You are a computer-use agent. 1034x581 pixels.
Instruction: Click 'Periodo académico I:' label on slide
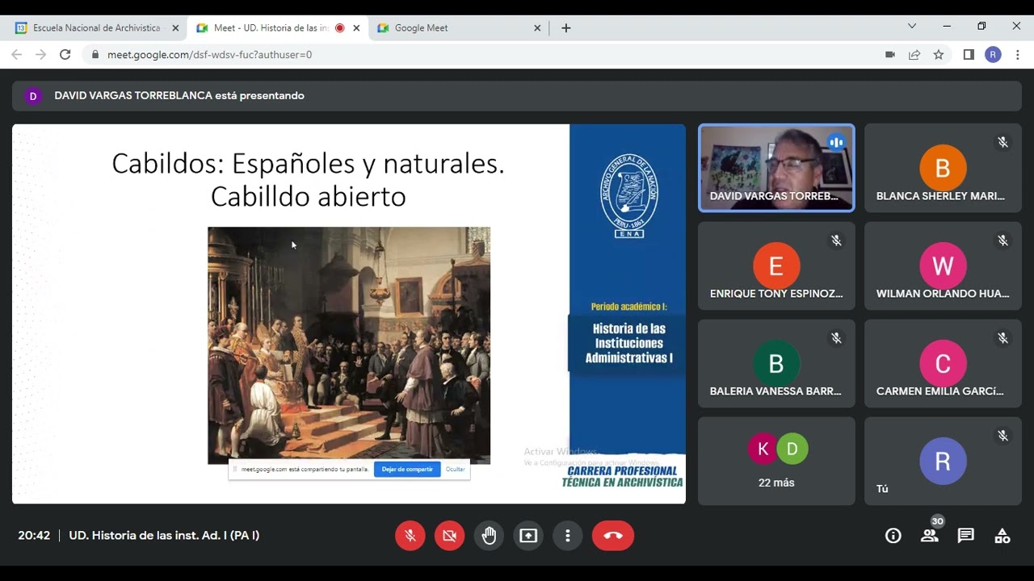628,307
